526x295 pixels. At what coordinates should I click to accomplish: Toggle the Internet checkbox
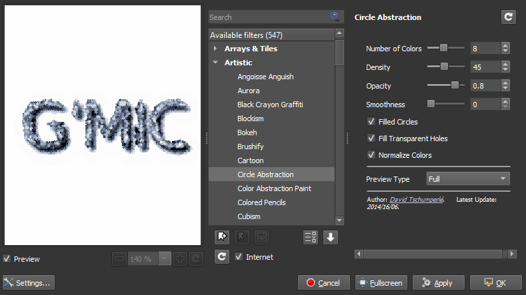pos(239,257)
